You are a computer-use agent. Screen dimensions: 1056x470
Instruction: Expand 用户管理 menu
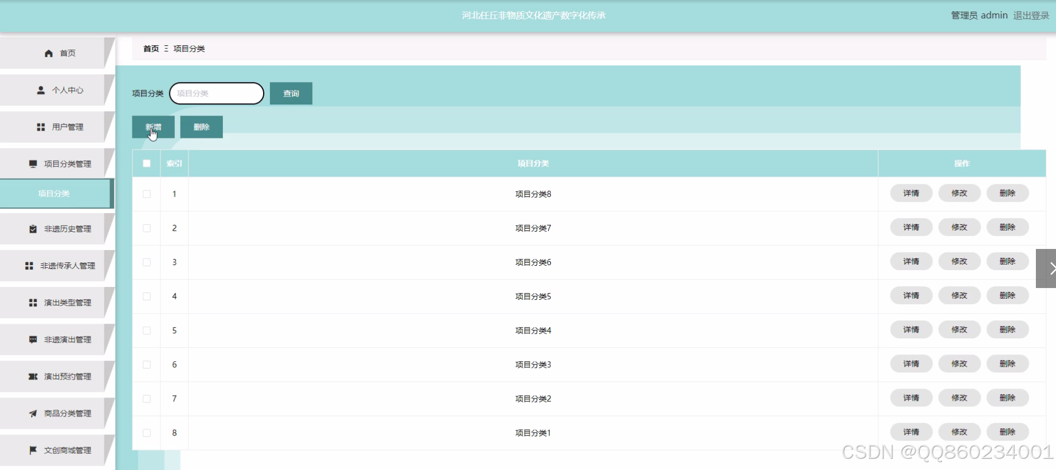pyautogui.click(x=57, y=127)
